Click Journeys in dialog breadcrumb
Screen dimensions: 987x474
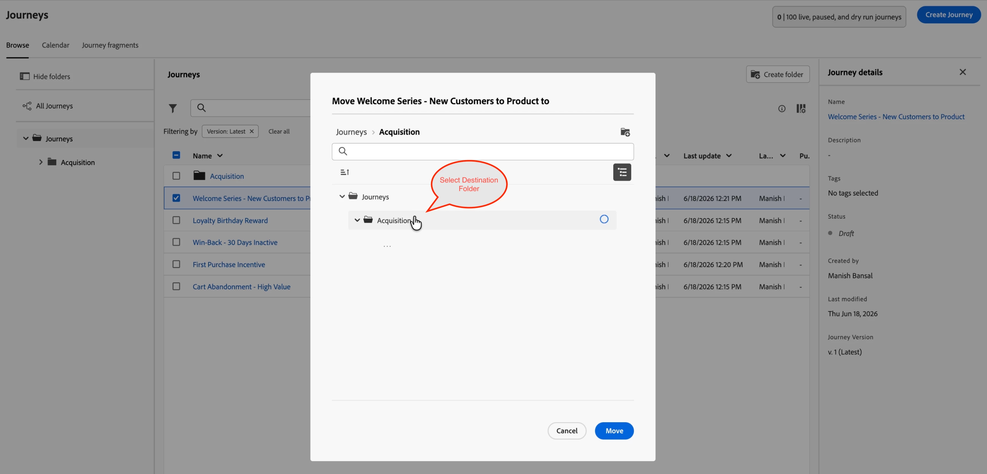tap(351, 132)
